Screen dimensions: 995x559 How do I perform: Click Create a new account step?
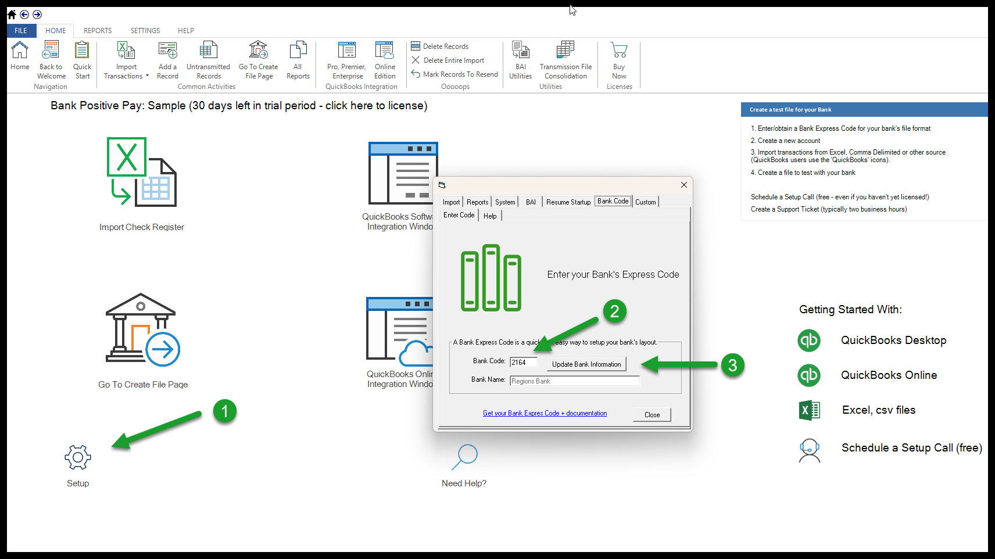pyautogui.click(x=785, y=141)
